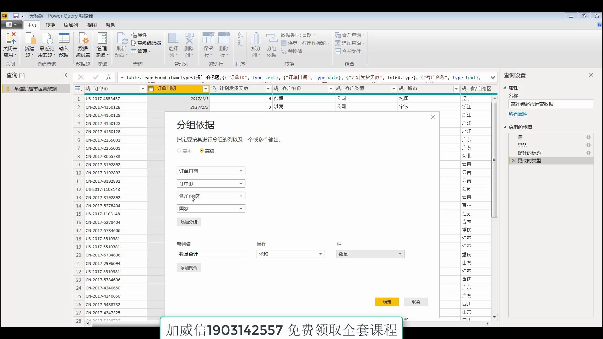
Task: Select the 高级 radio option
Action: pyautogui.click(x=202, y=151)
